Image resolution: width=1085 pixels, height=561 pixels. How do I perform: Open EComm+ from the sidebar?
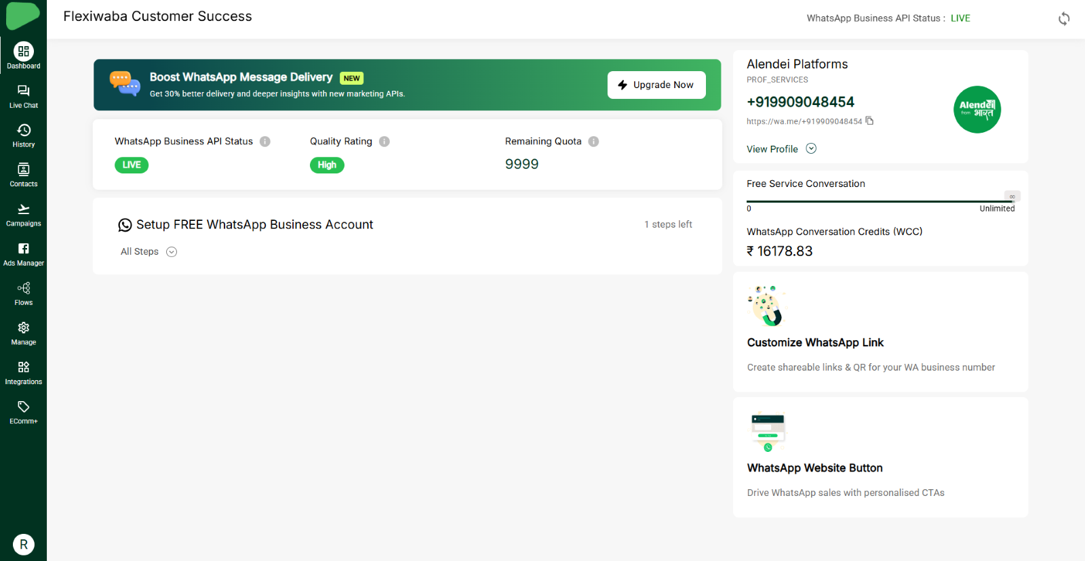click(24, 413)
